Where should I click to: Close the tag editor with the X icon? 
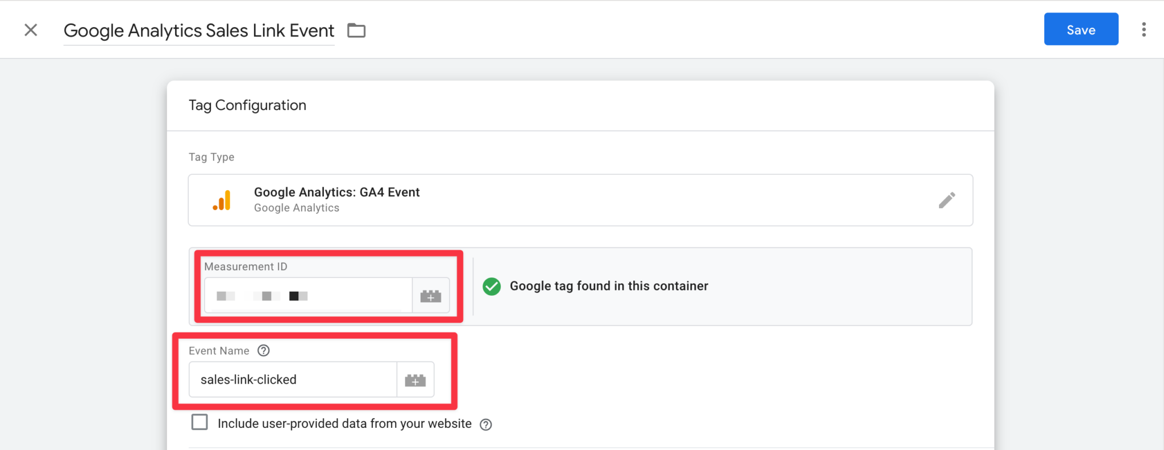coord(31,30)
